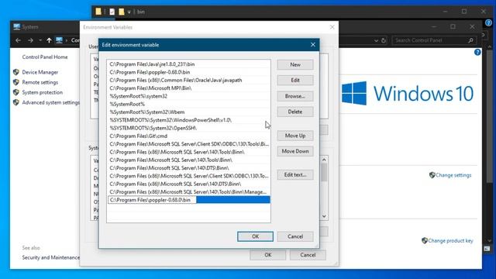Click folder icon in bin Explorer title bar
496x279 pixels.
tap(98, 12)
